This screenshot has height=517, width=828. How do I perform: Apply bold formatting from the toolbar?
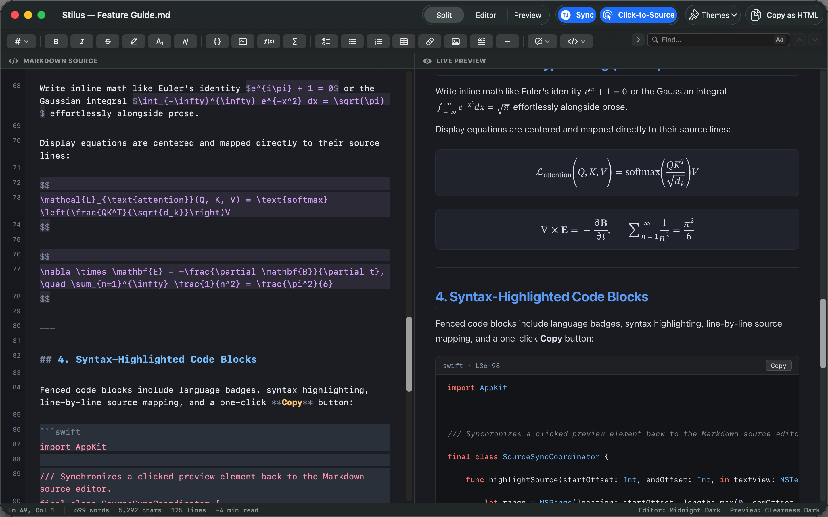point(56,41)
